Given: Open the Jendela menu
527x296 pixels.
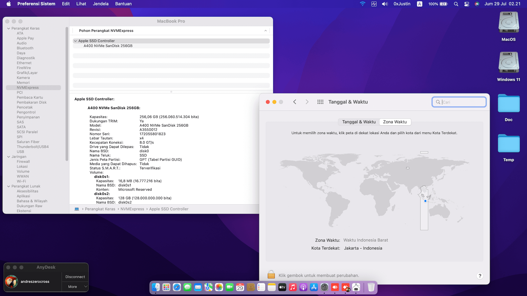Looking at the screenshot, I should [101, 4].
